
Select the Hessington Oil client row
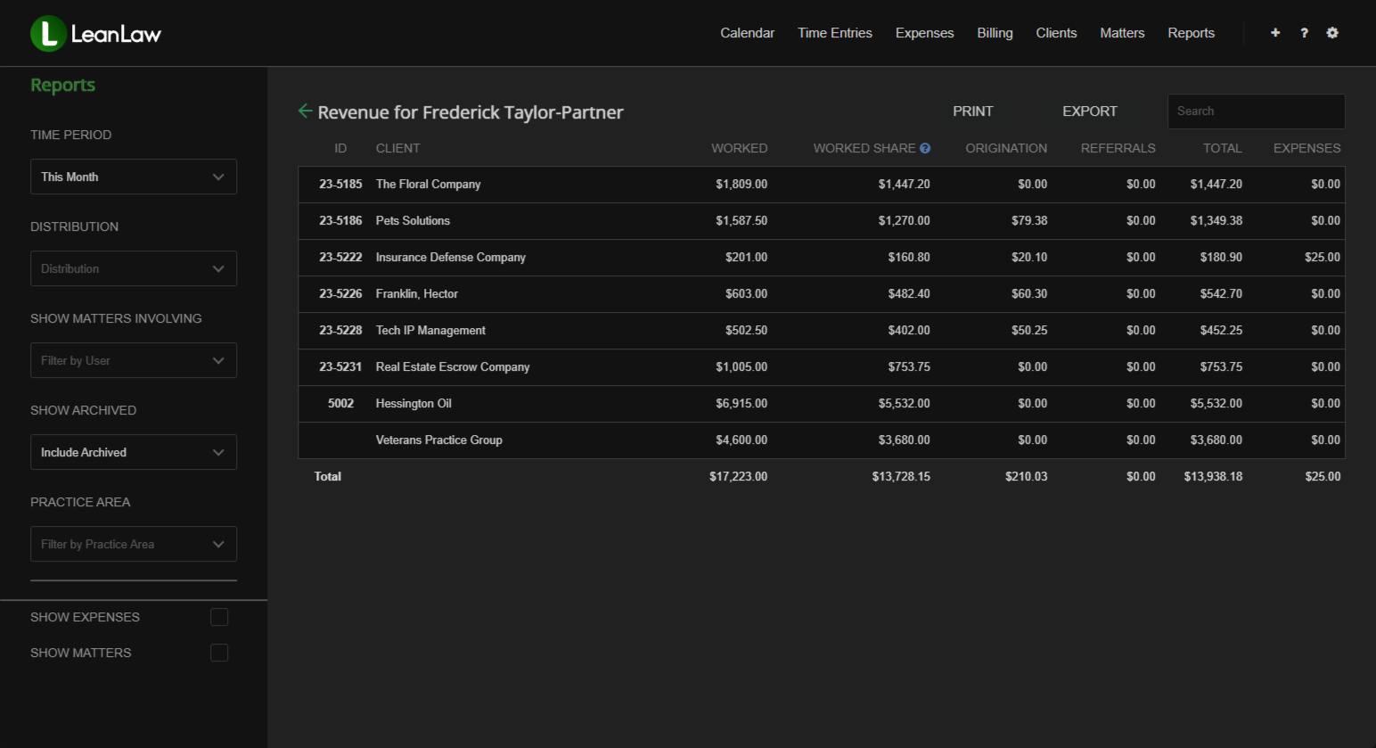pos(821,404)
